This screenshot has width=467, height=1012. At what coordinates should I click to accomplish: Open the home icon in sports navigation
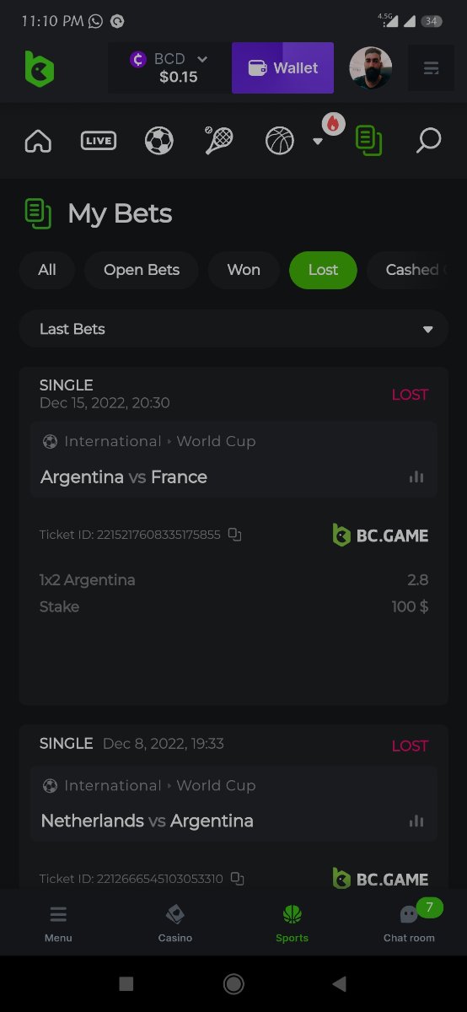click(x=38, y=141)
